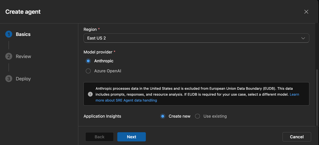Select Use existing Application Insights

(x=198, y=116)
